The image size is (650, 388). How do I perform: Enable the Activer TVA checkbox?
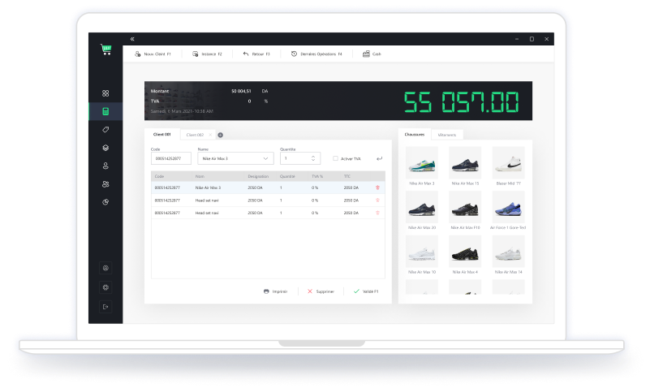point(336,159)
